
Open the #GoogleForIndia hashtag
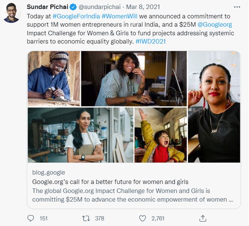pyautogui.click(x=76, y=17)
